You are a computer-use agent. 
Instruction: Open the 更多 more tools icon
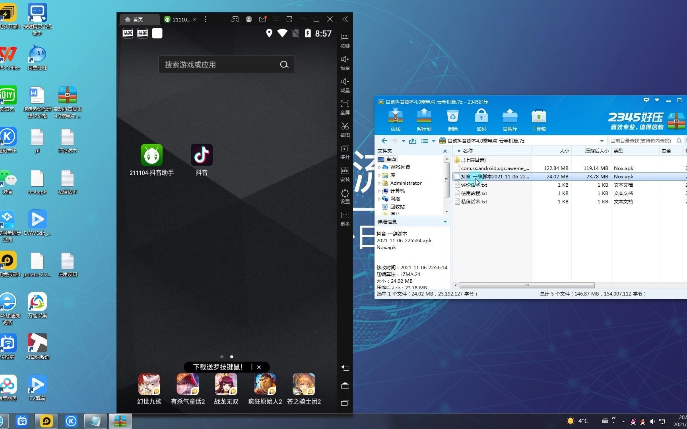point(345,215)
